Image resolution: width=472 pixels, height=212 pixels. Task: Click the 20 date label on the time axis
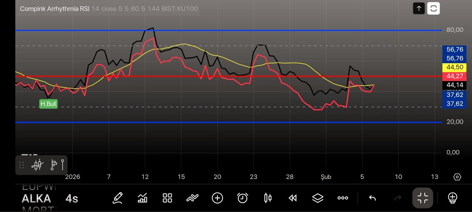point(218,177)
